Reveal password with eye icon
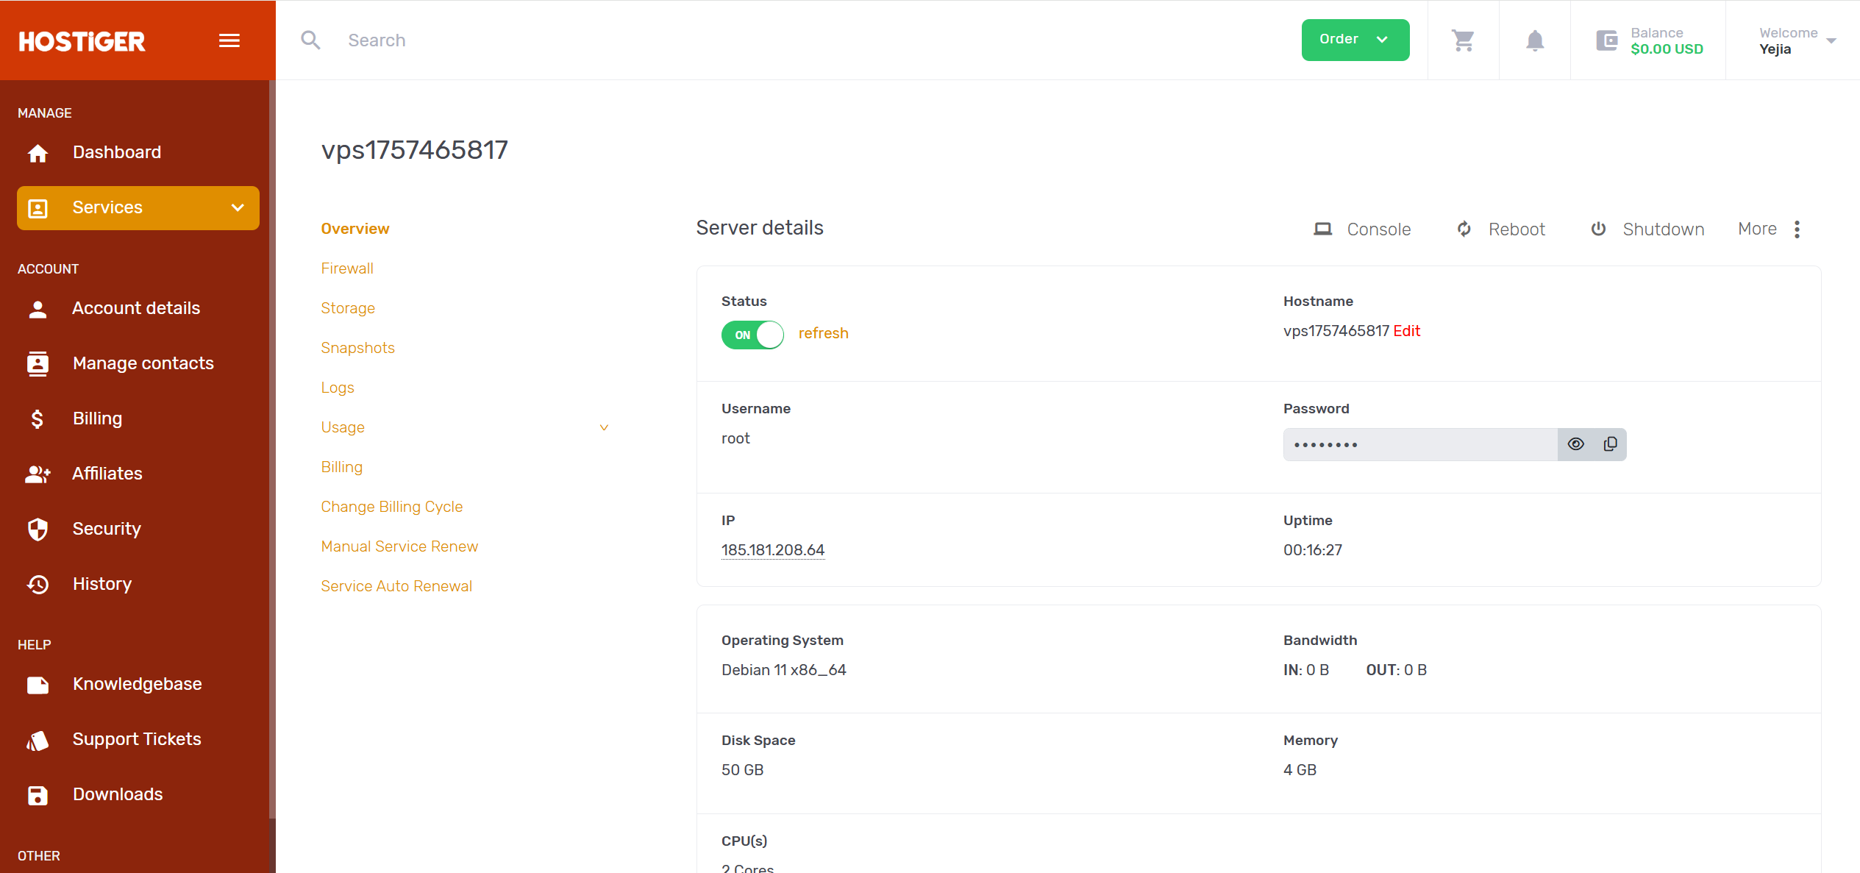The width and height of the screenshot is (1860, 873). pos(1575,444)
